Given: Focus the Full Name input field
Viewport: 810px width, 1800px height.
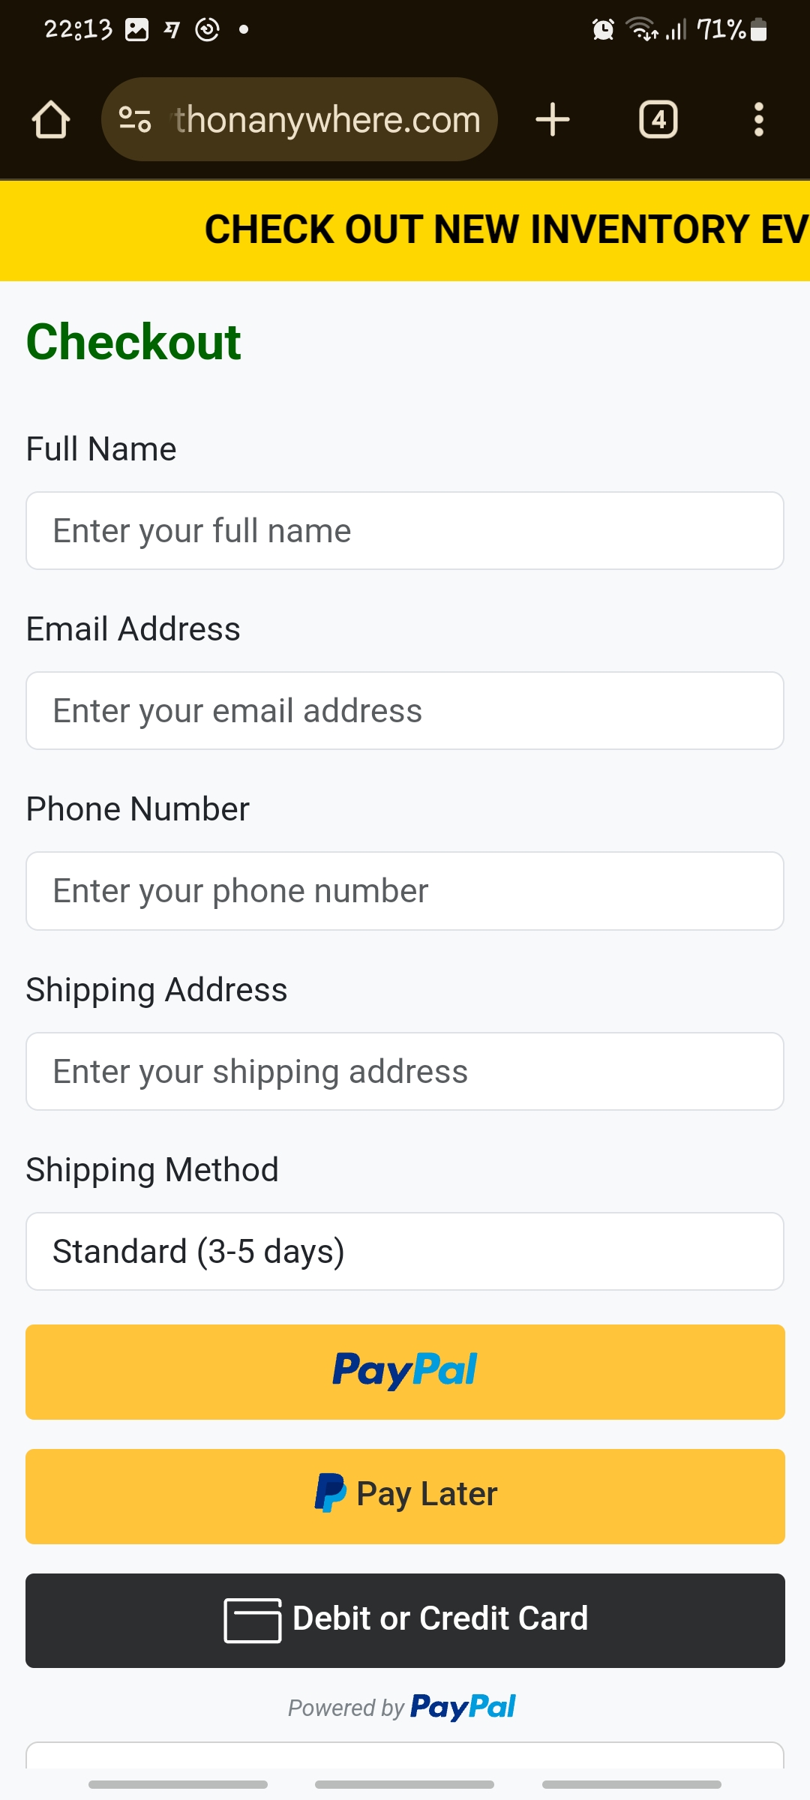Looking at the screenshot, I should click(x=405, y=531).
